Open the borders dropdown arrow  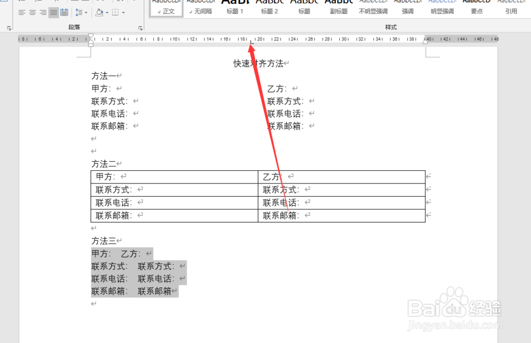(124, 13)
